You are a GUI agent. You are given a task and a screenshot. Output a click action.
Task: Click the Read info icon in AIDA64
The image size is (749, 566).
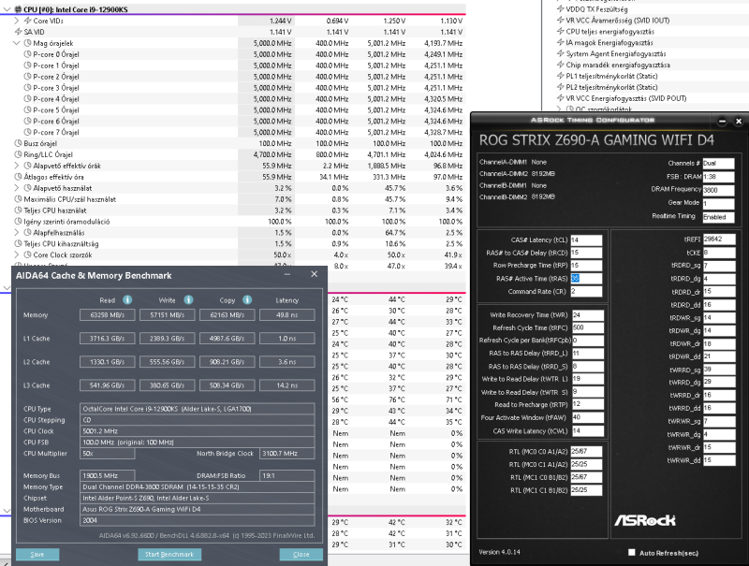click(x=127, y=299)
